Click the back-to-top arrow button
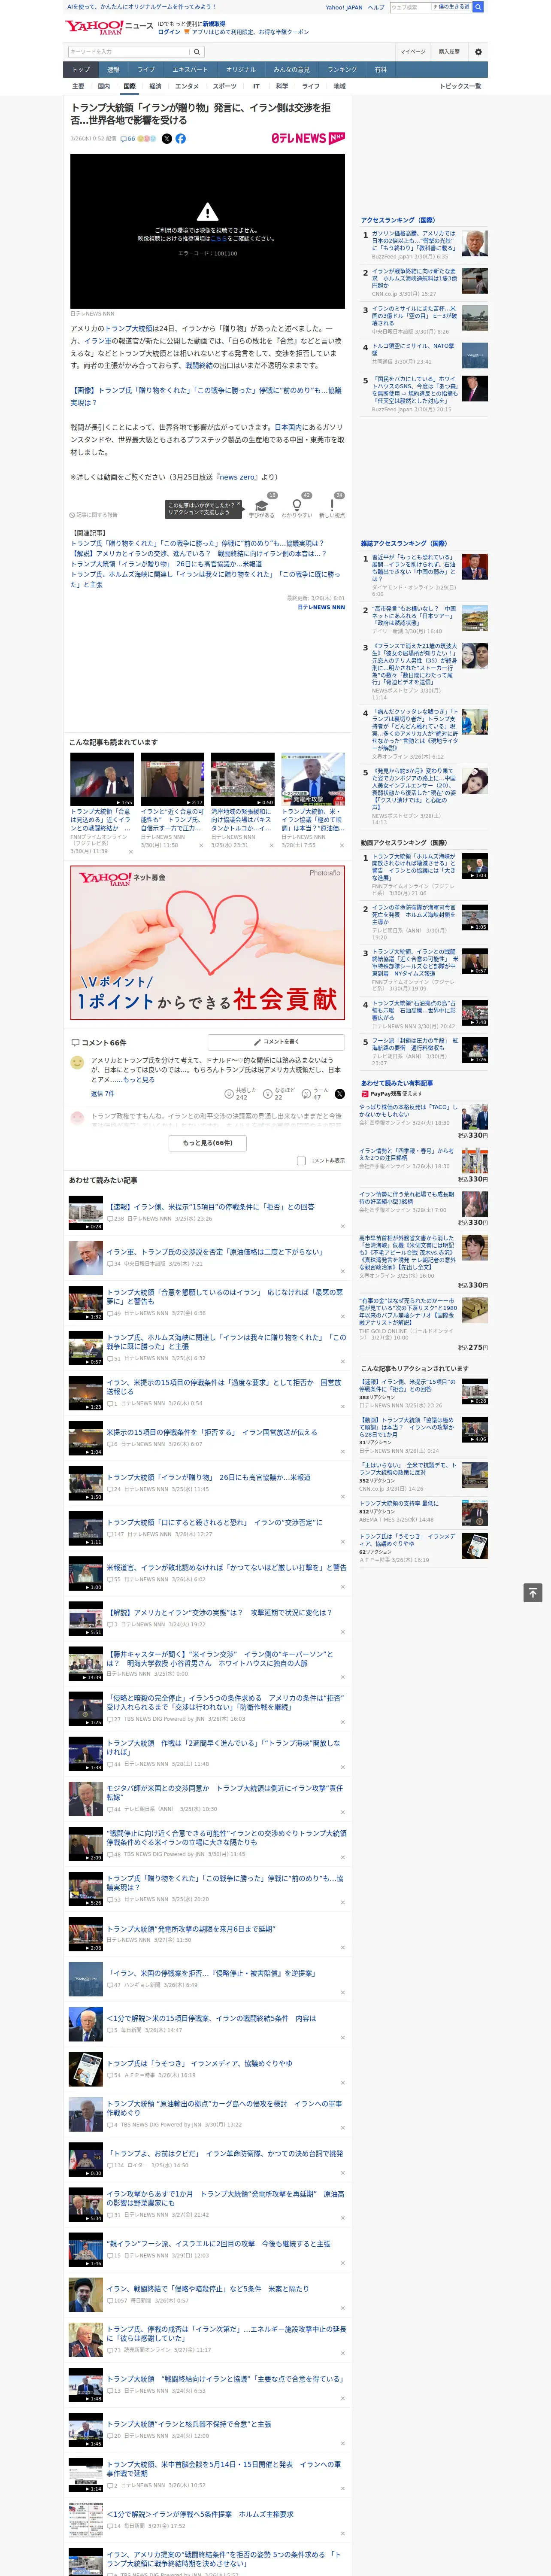Image resolution: width=551 pixels, height=2576 pixels. [x=533, y=1593]
